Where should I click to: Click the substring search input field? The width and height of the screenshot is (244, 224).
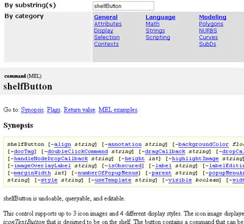click(x=123, y=6)
